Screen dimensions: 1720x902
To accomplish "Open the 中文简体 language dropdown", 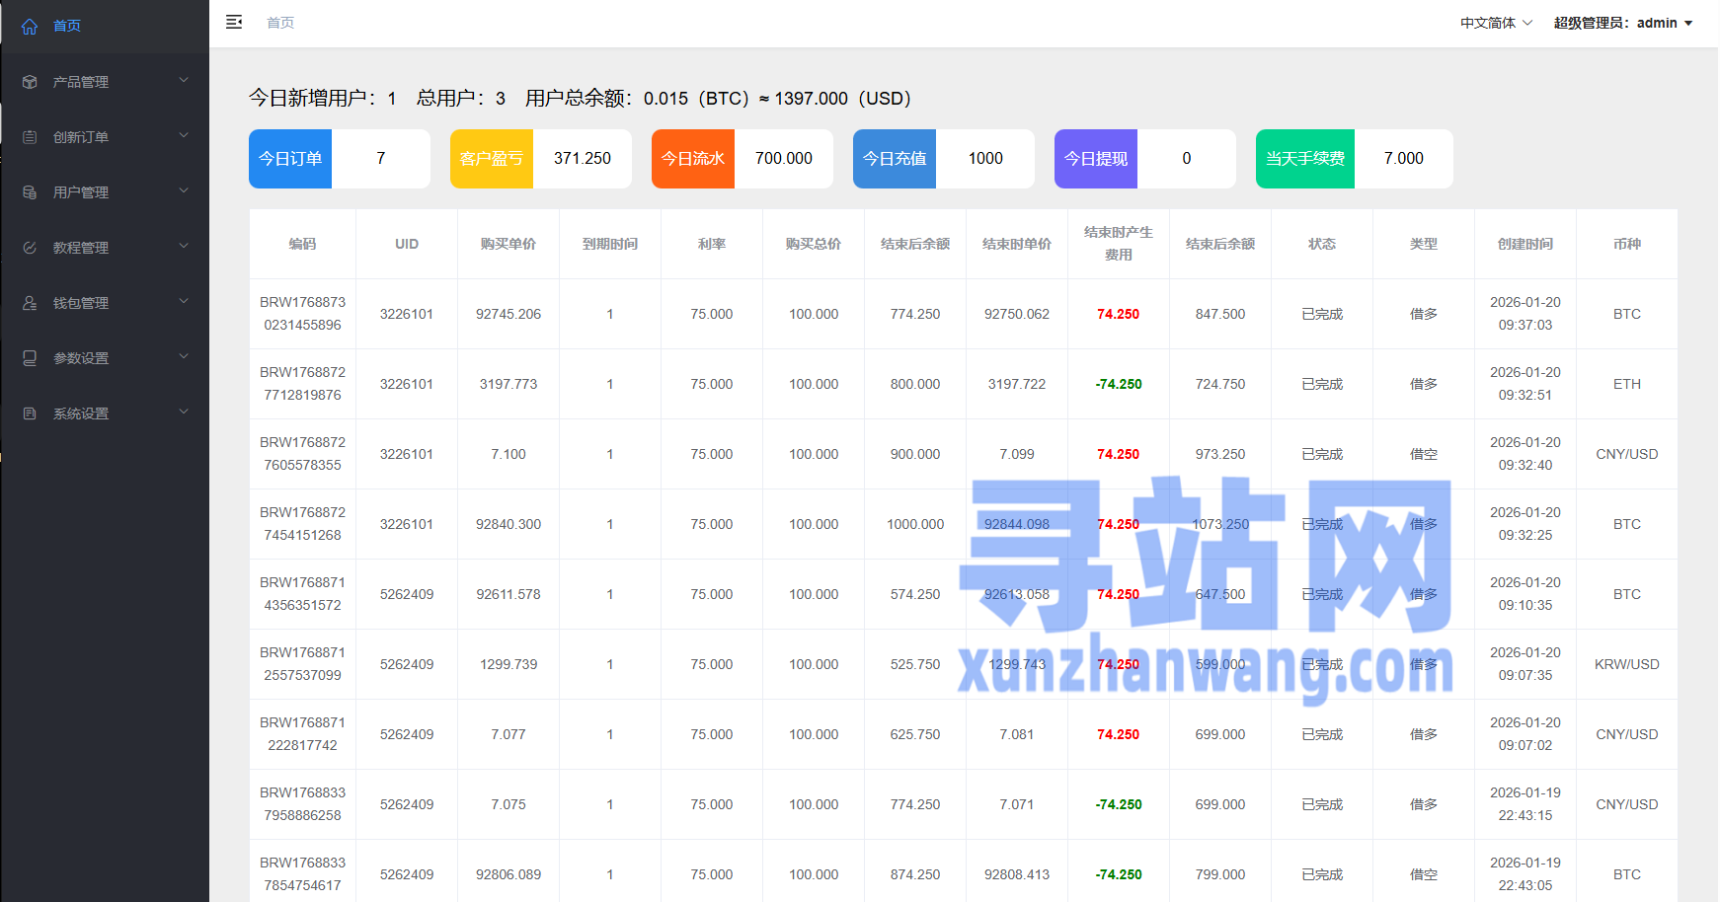I will pos(1496,23).
